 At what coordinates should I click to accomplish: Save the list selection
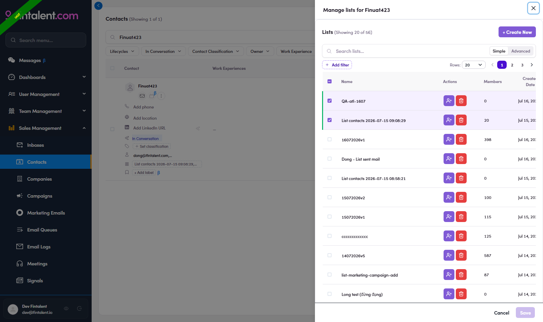click(525, 313)
